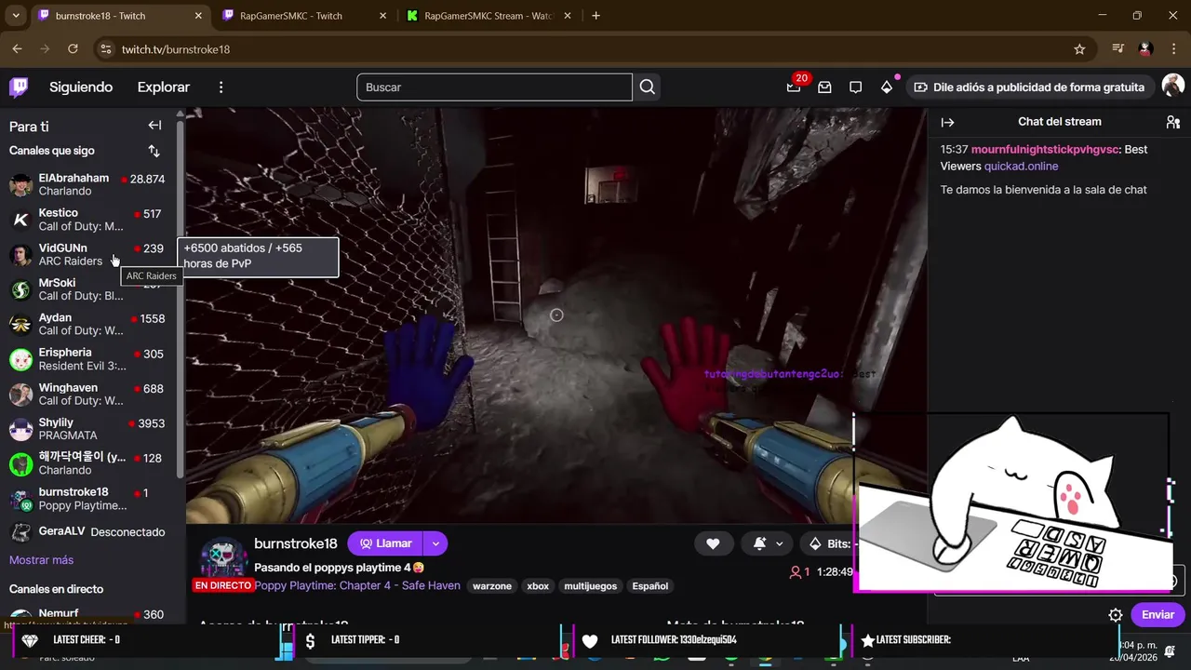Open offline GeraALV channel in sidebar

87,532
